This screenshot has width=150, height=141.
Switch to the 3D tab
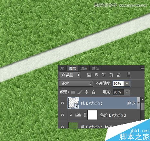(x=62, y=68)
